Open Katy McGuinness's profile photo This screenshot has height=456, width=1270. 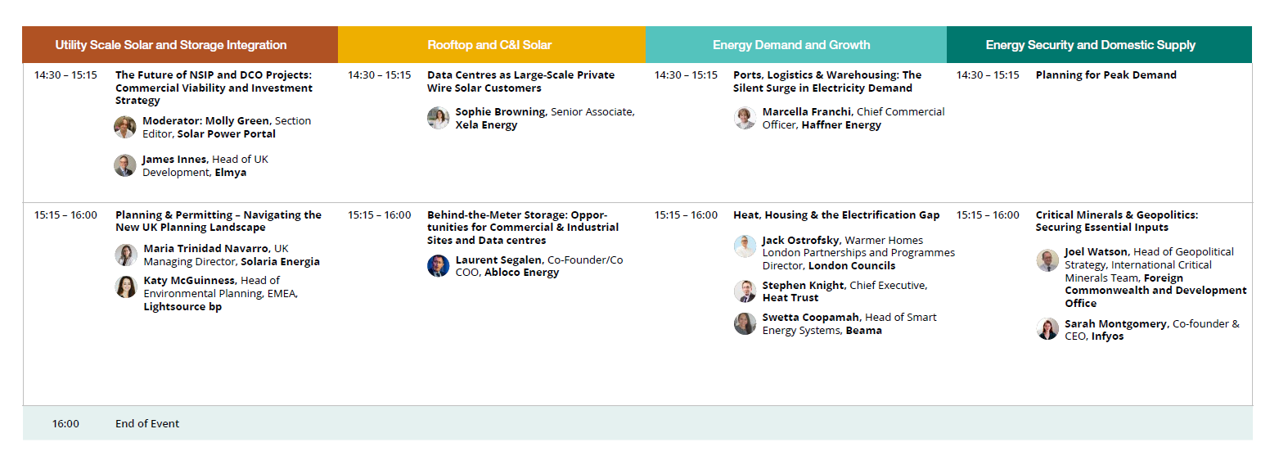(126, 287)
